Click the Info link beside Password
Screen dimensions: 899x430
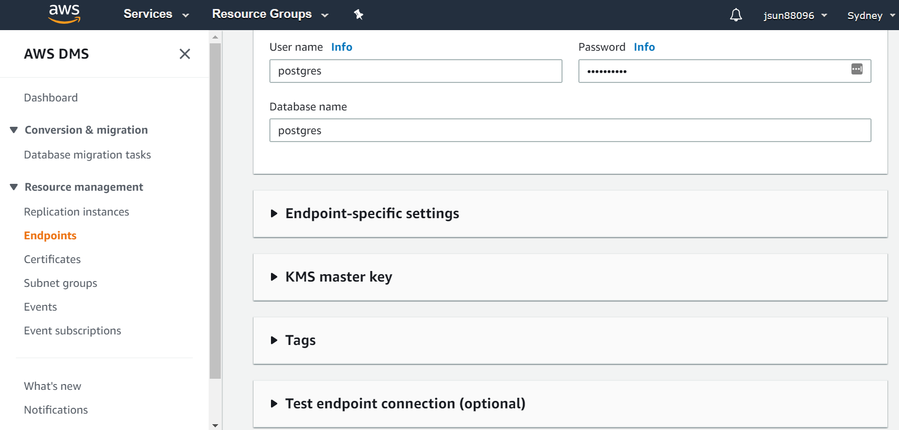(644, 47)
